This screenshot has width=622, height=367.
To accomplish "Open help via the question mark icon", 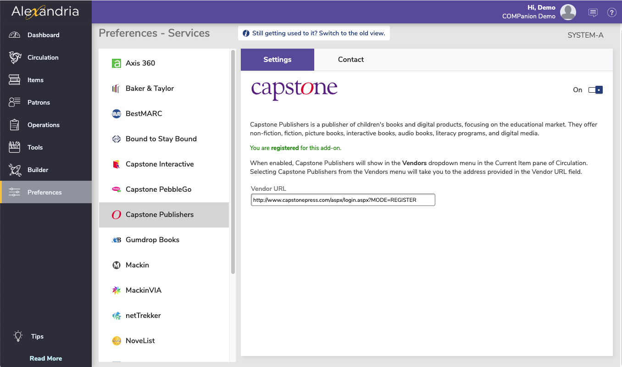I will (612, 12).
